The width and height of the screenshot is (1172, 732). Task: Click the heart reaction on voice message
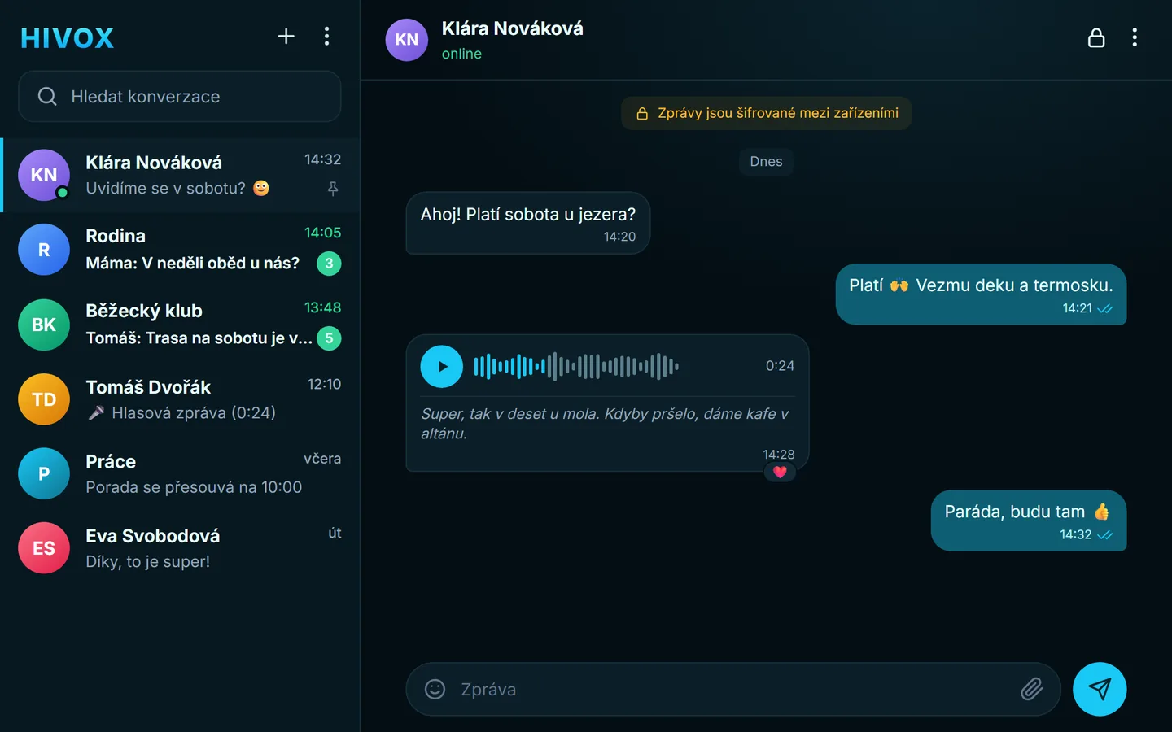click(780, 472)
